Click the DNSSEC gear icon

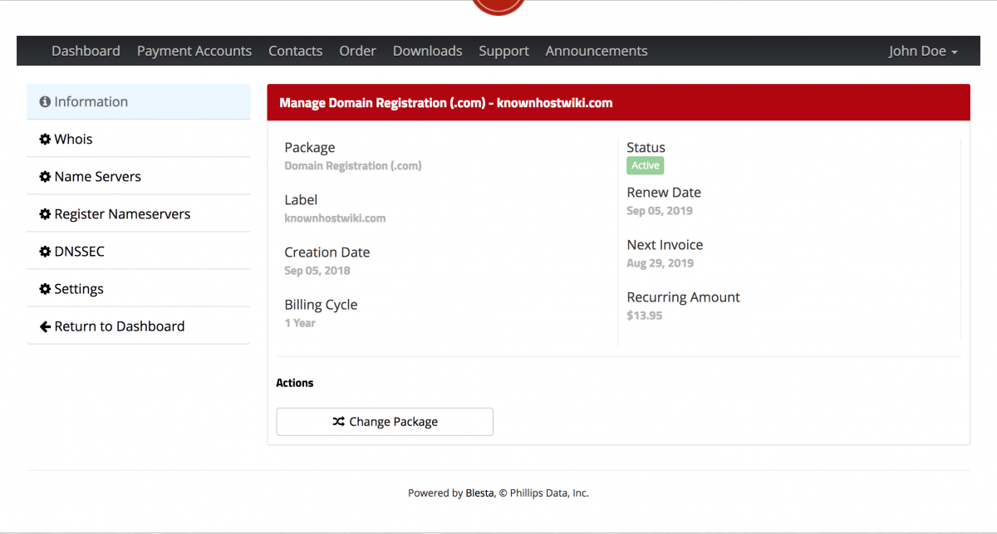[x=46, y=251]
